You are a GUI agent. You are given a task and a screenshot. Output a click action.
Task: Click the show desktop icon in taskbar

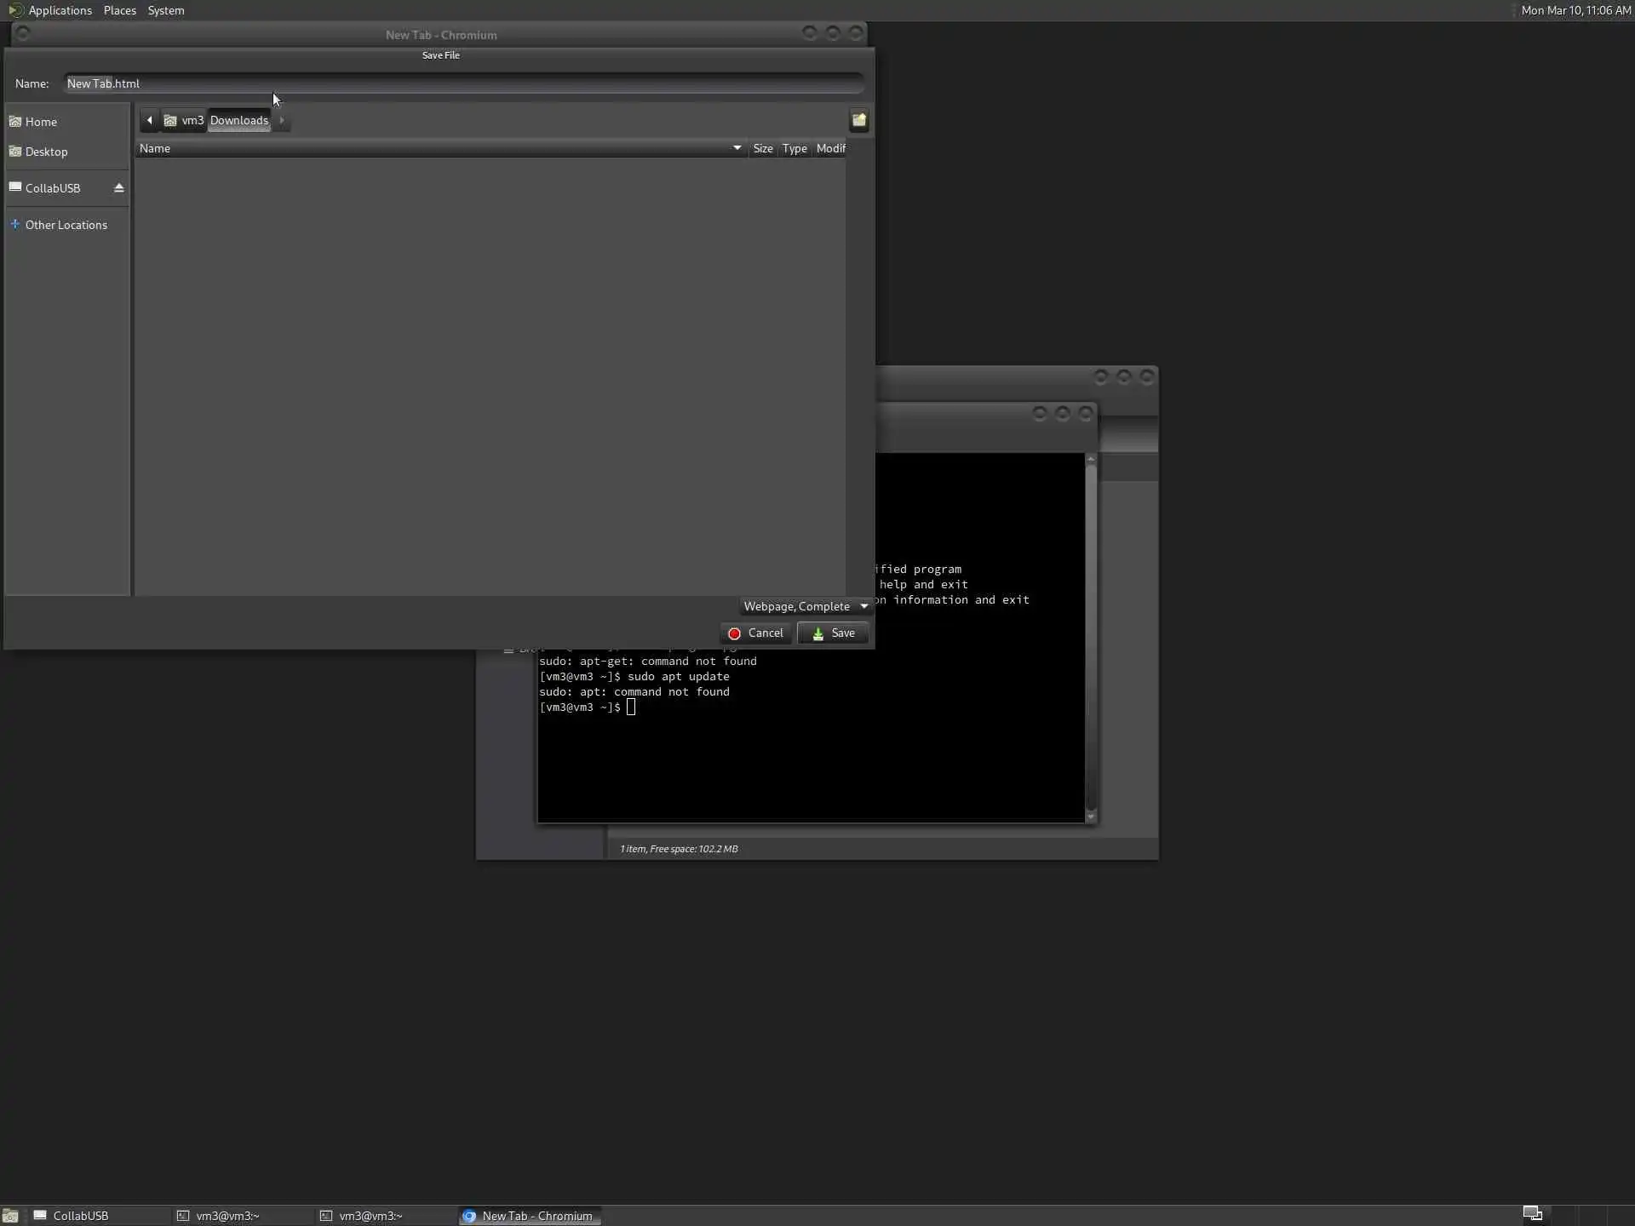click(x=10, y=1216)
